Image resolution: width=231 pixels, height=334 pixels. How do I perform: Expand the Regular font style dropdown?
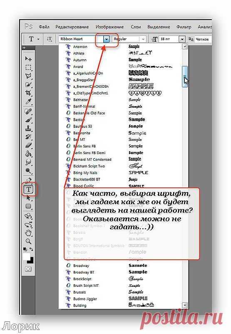tap(143, 39)
